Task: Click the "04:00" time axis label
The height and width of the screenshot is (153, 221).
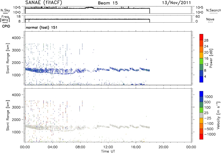Action: coord(53,147)
